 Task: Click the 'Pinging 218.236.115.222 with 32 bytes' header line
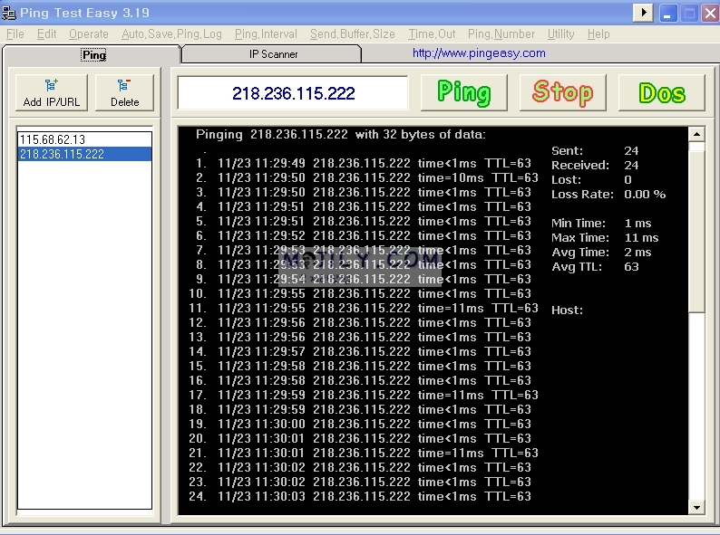[x=340, y=134]
